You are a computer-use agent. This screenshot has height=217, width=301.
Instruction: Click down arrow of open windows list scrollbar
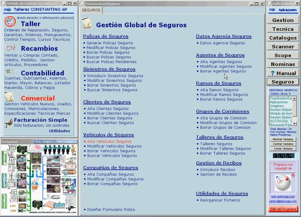(294, 124)
